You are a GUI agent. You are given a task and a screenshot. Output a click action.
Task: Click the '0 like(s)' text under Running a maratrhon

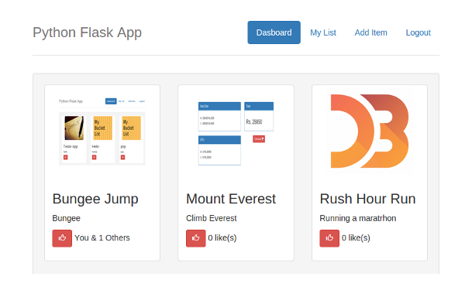pos(356,238)
